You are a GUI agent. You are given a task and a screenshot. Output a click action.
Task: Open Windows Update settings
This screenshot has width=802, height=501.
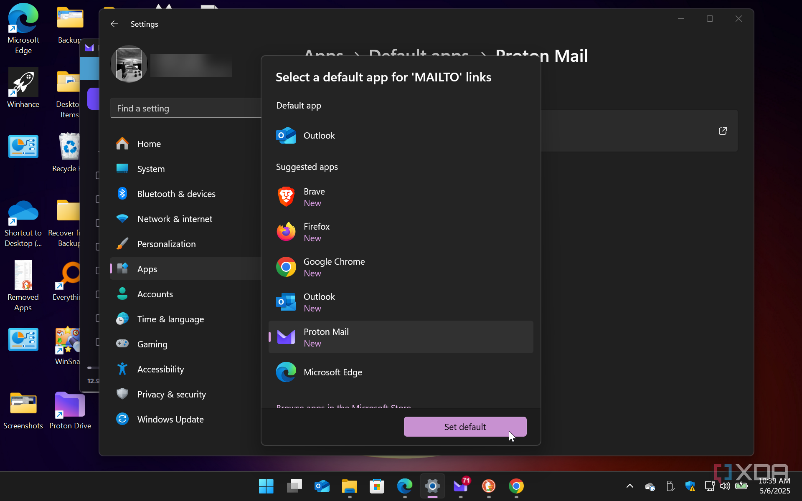click(x=185, y=419)
